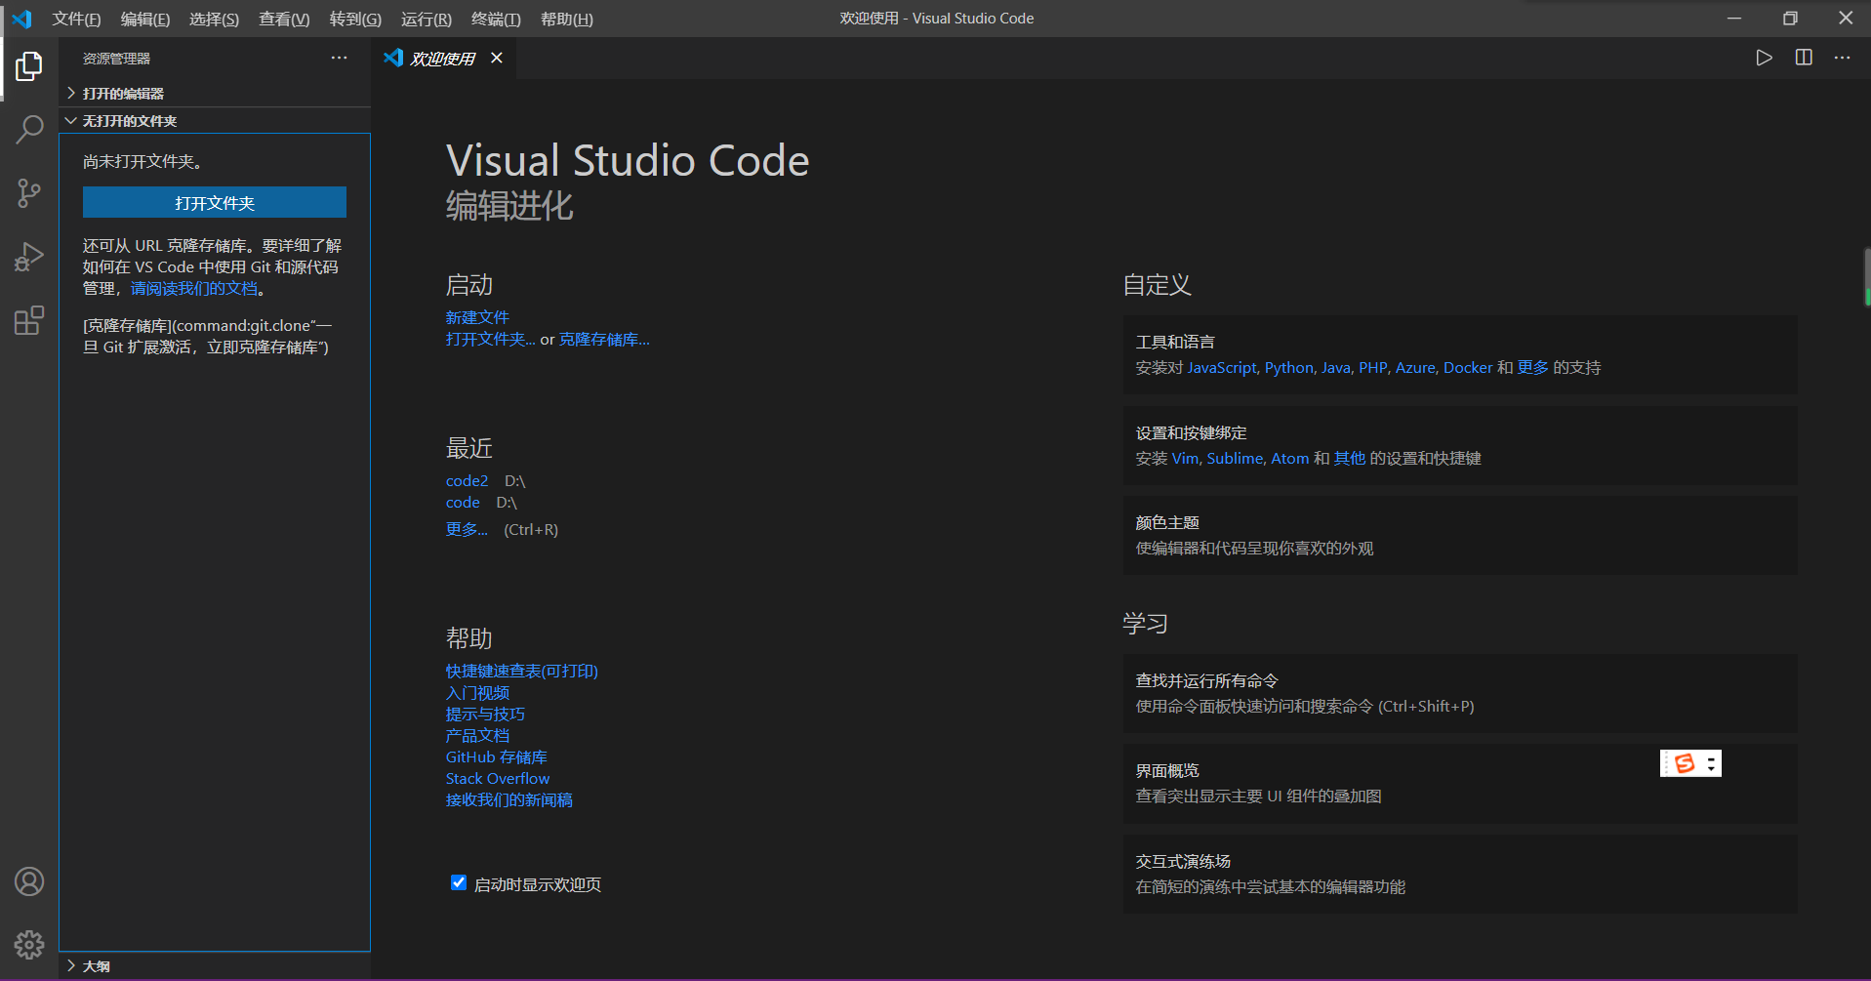Open the 选择(S) menu
Image resolution: width=1871 pixels, height=981 pixels.
[214, 19]
